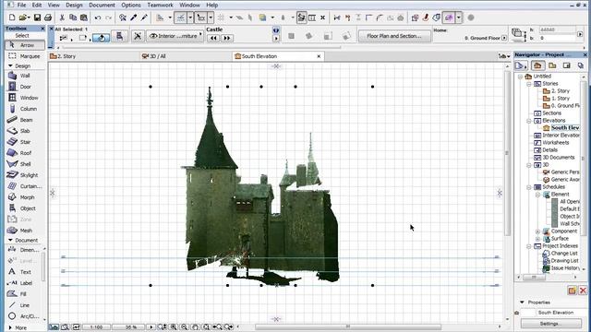The height and width of the screenshot is (332, 591).
Task: Select the Skylight tool
Action: [x=25, y=175]
